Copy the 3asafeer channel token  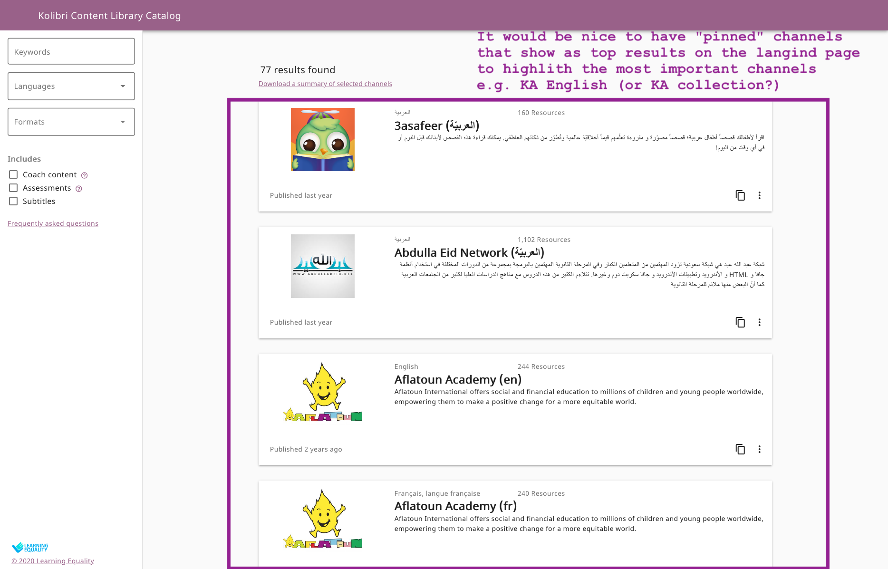(x=740, y=195)
